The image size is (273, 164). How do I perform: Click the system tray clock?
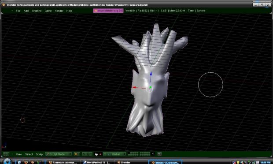pyautogui.click(x=266, y=162)
